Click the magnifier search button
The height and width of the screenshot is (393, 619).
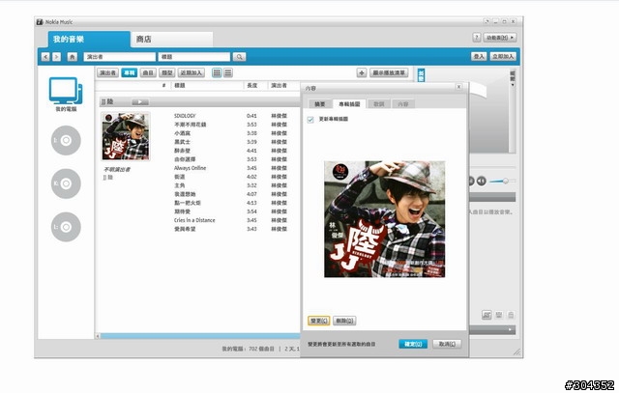tap(239, 57)
